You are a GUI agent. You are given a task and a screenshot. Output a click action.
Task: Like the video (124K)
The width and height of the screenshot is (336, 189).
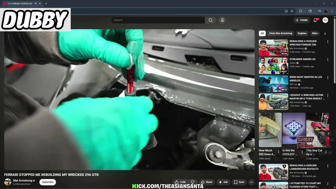[x=180, y=182]
